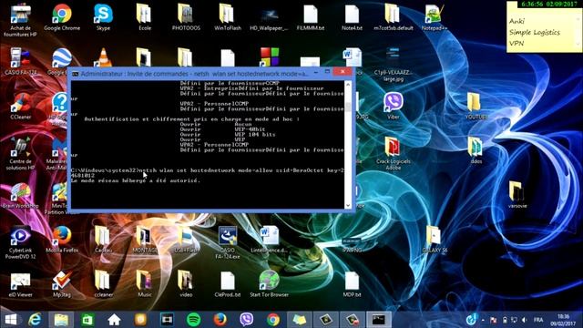583x328 pixels.
Task: Open Sticky Notes from the taskbar
Action: click(x=299, y=320)
